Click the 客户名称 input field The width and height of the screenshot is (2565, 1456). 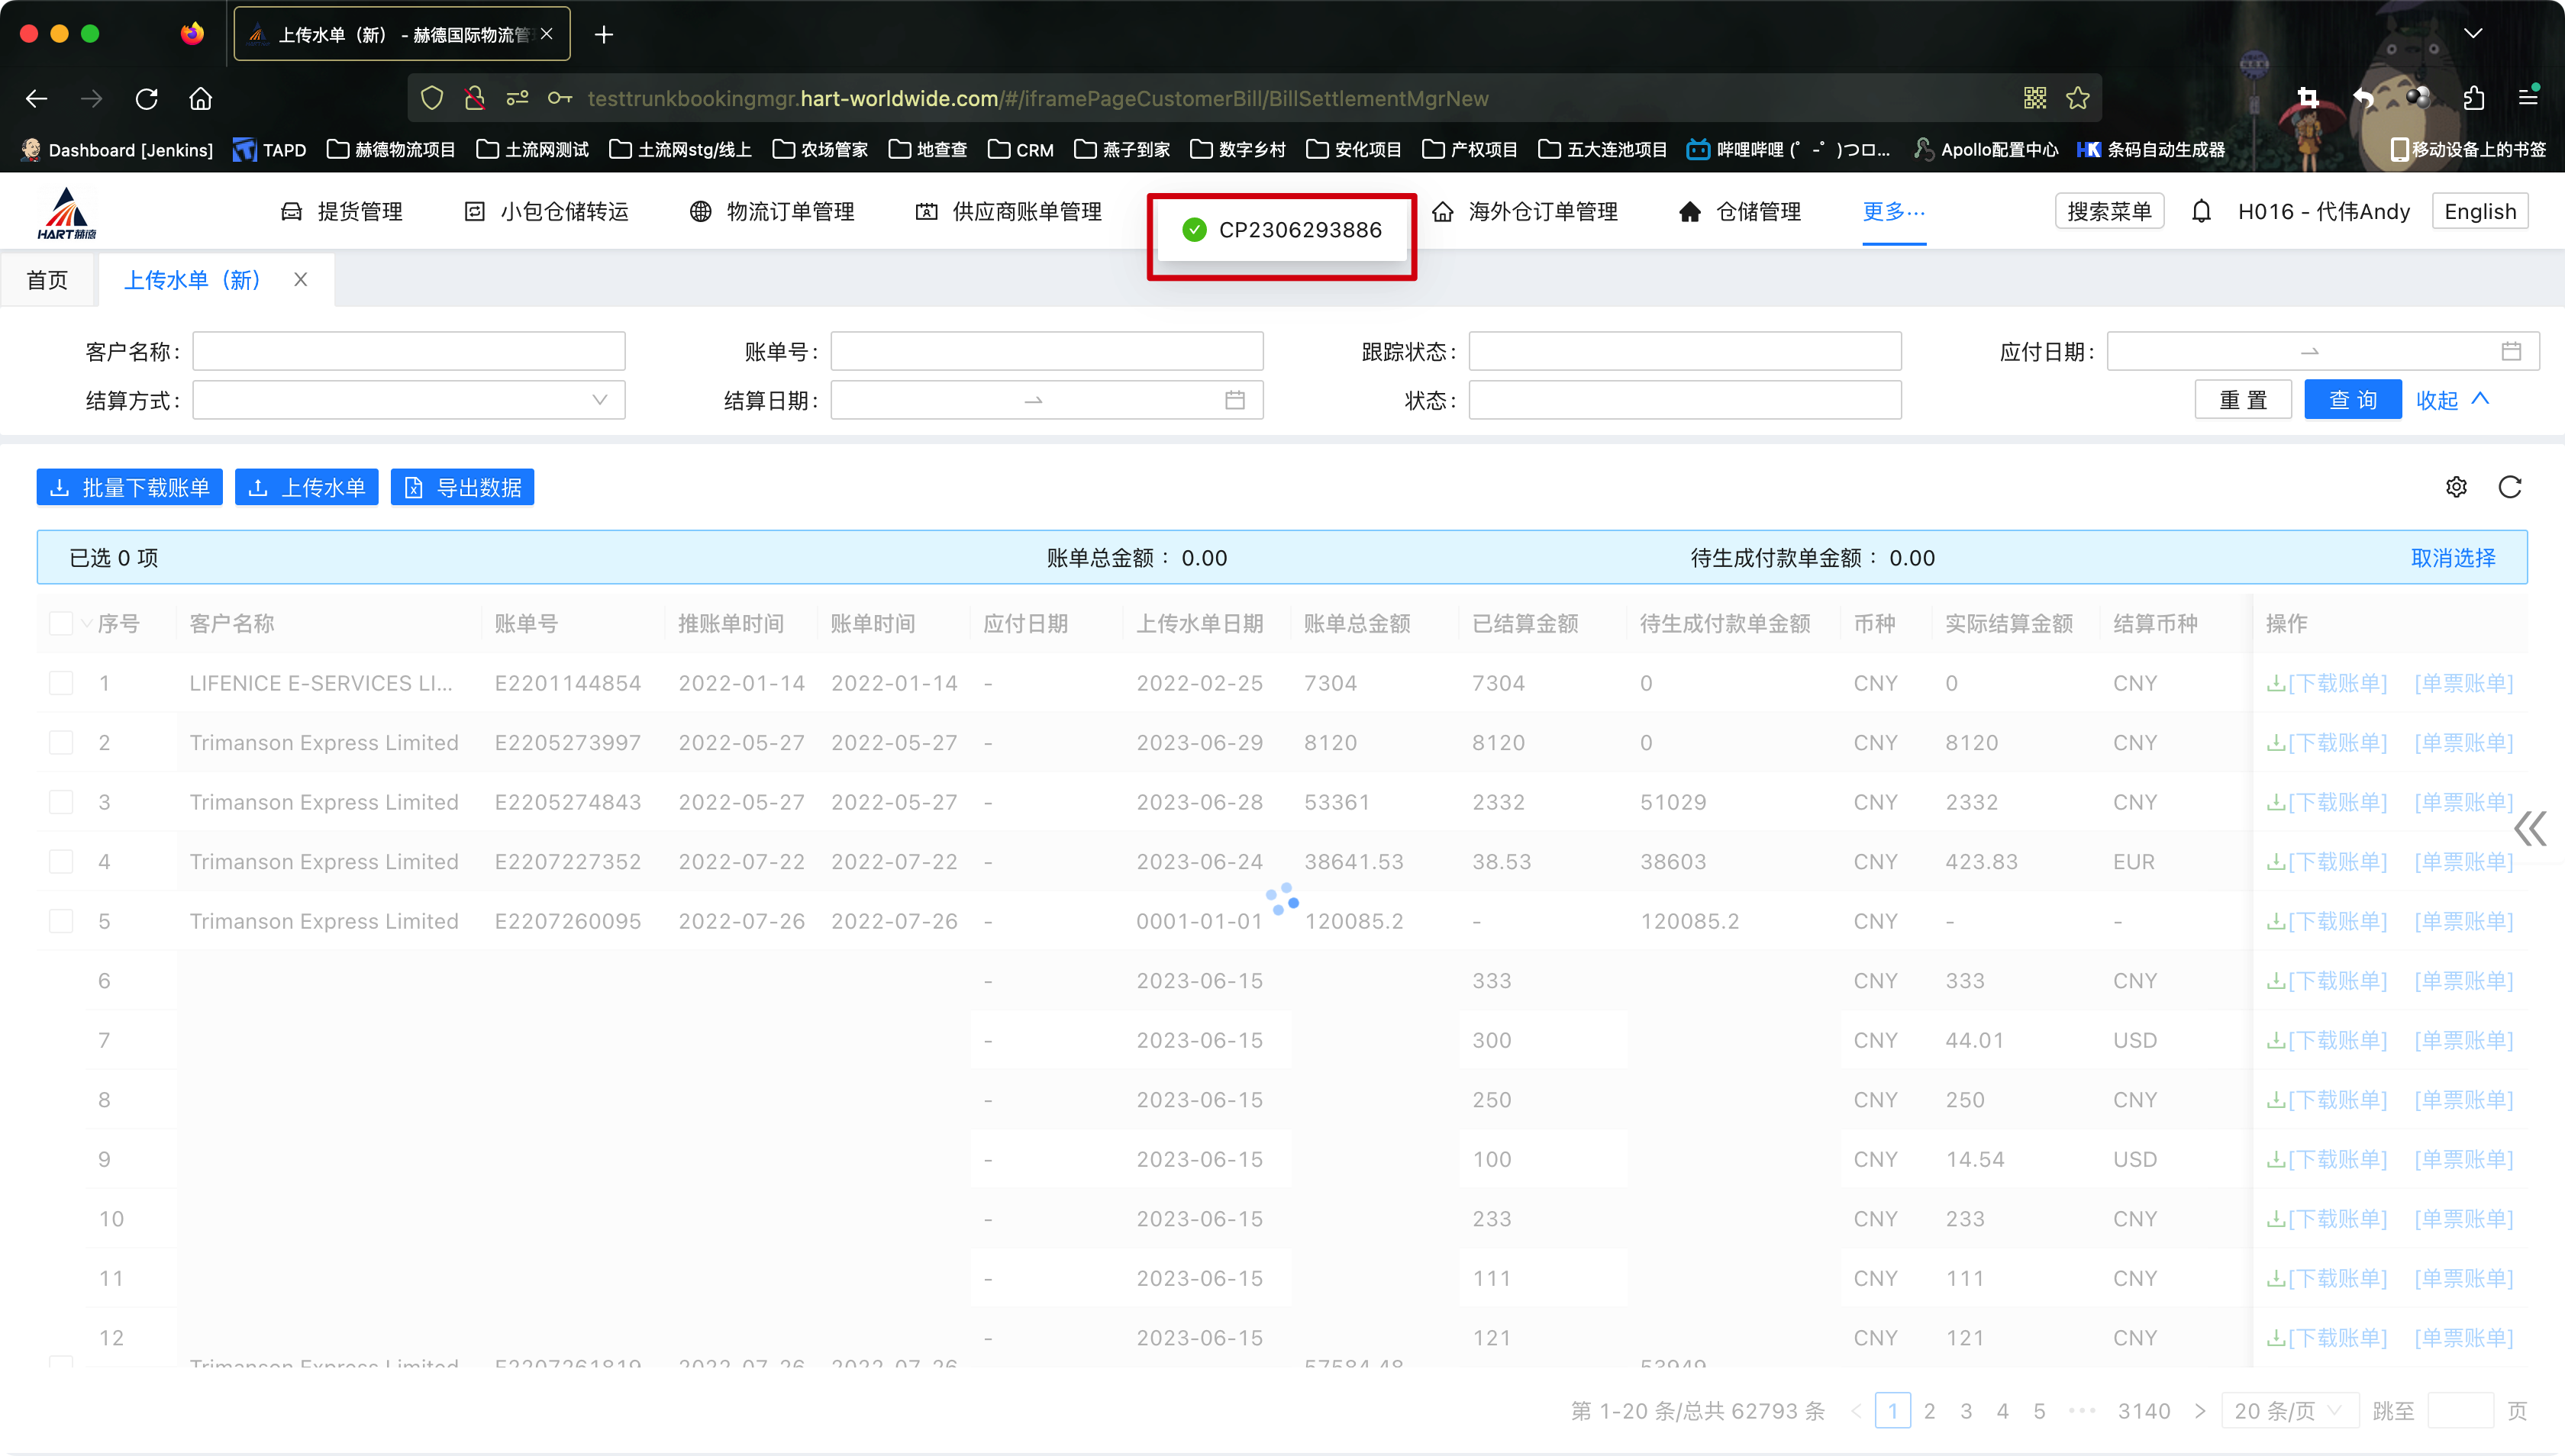click(x=408, y=351)
